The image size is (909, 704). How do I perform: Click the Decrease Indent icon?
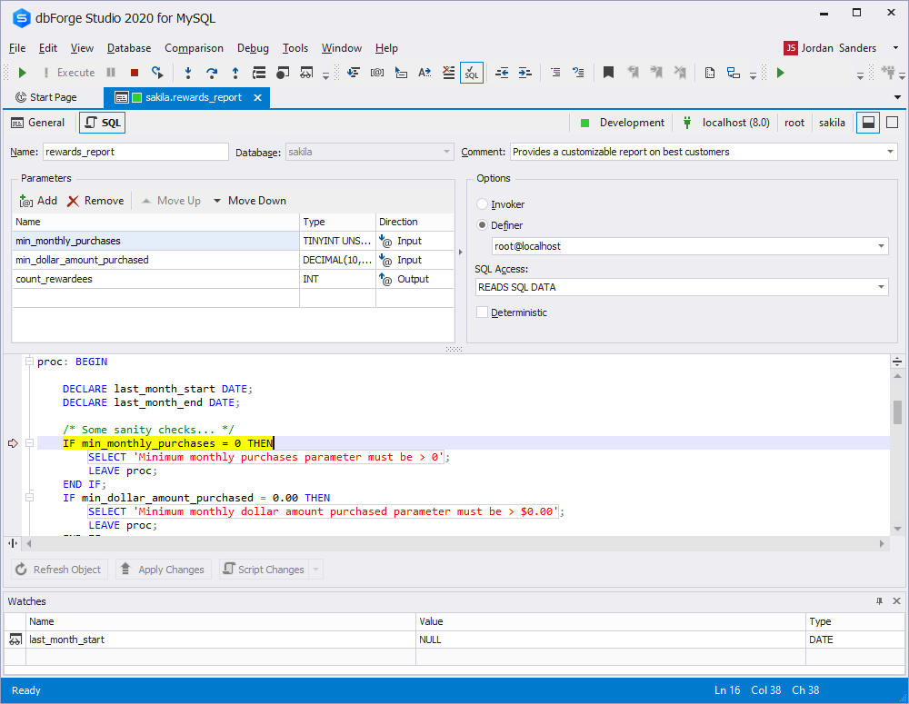(502, 73)
